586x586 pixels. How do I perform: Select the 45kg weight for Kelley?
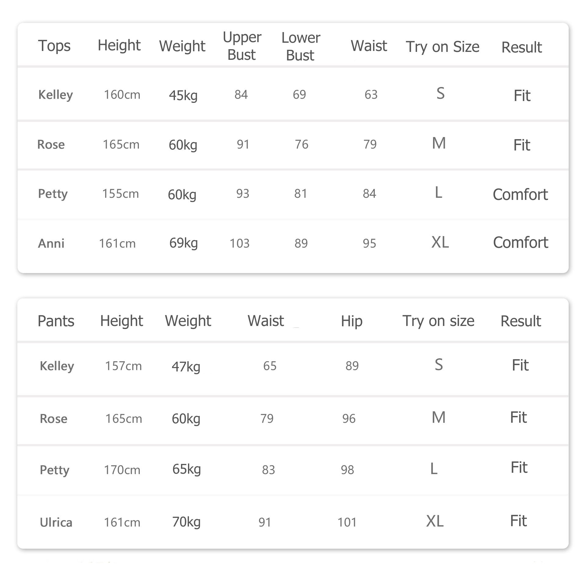coord(183,96)
